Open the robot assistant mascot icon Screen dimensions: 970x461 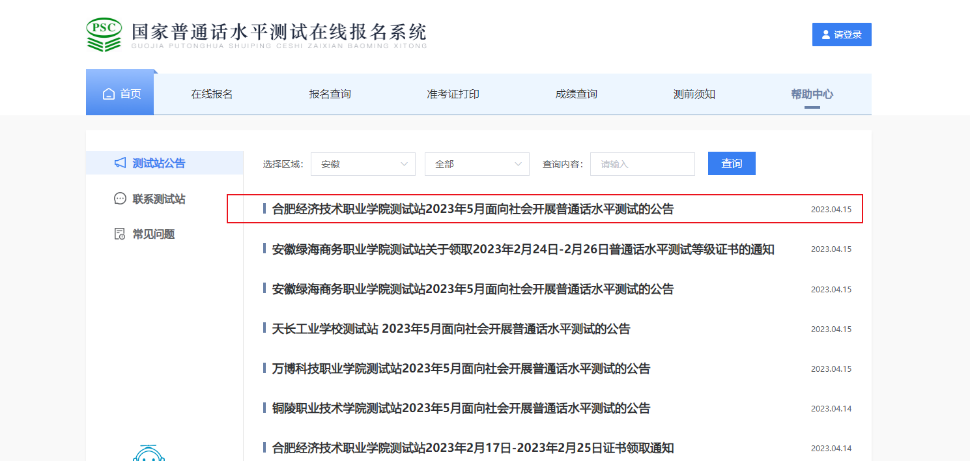(x=149, y=453)
